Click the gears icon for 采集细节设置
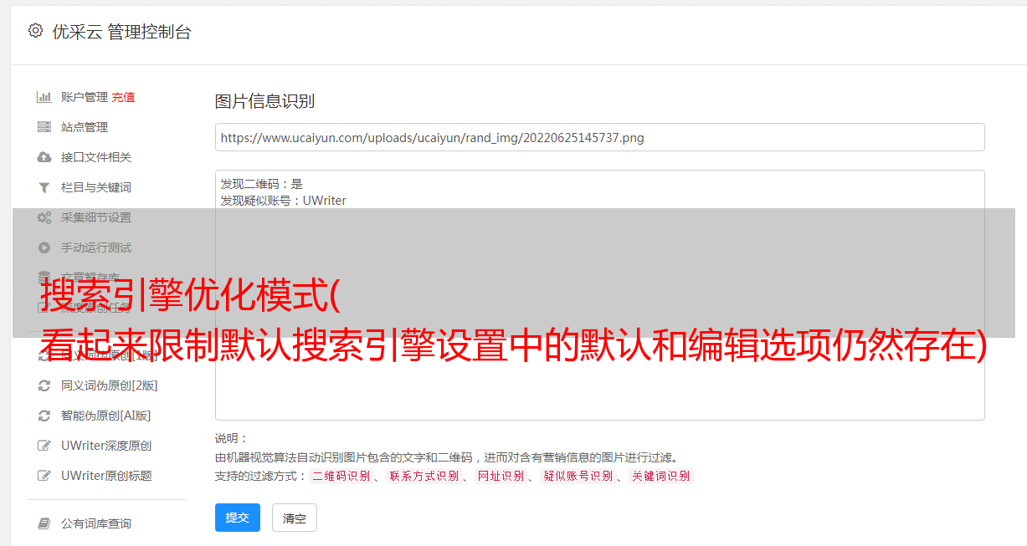 pos(44,217)
